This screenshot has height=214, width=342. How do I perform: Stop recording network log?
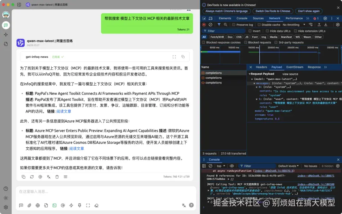coord(204,24)
